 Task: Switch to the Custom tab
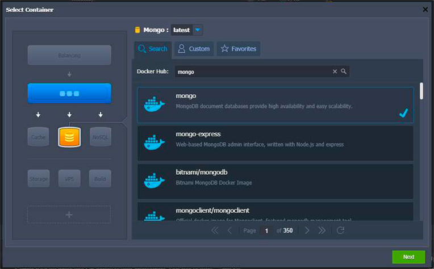pos(194,49)
